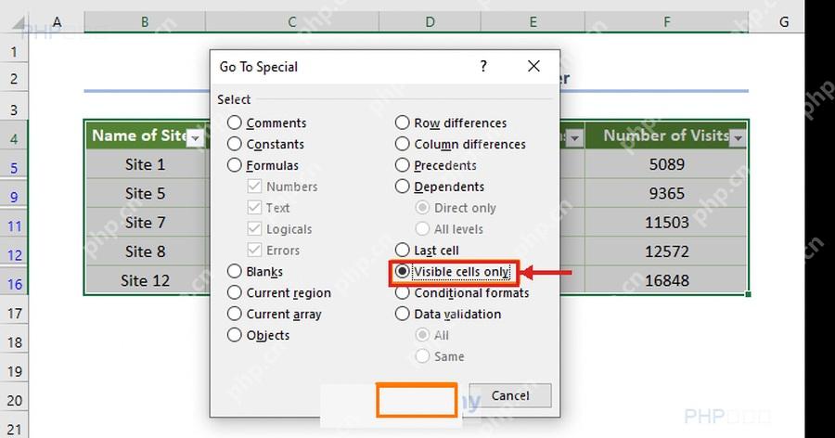The width and height of the screenshot is (835, 438).
Task: Open the filter dropdown left of Number of Visits
Action: 574,138
